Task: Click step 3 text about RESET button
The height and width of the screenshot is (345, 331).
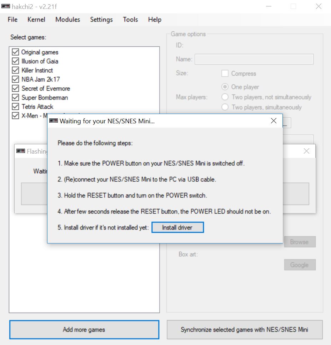Action: 132,195
